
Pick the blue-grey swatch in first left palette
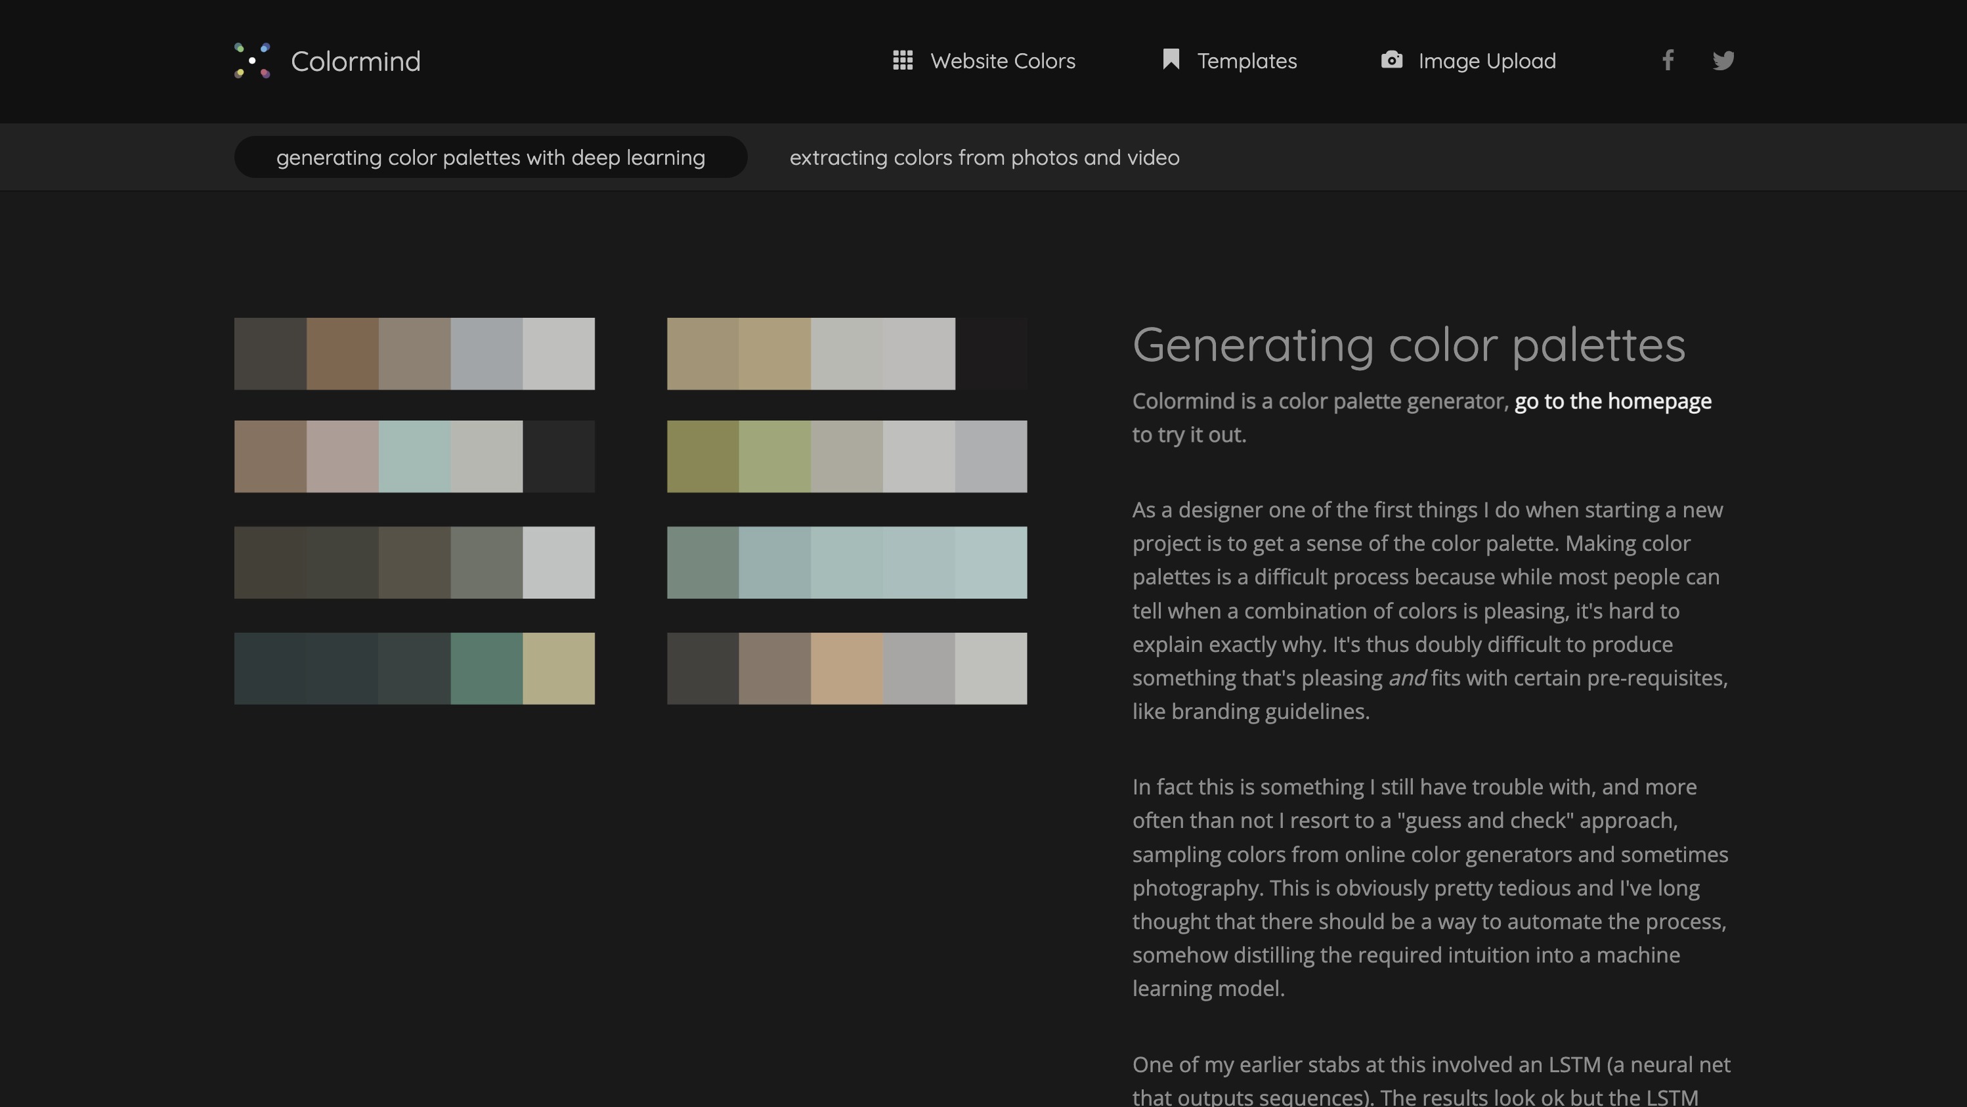click(x=486, y=353)
